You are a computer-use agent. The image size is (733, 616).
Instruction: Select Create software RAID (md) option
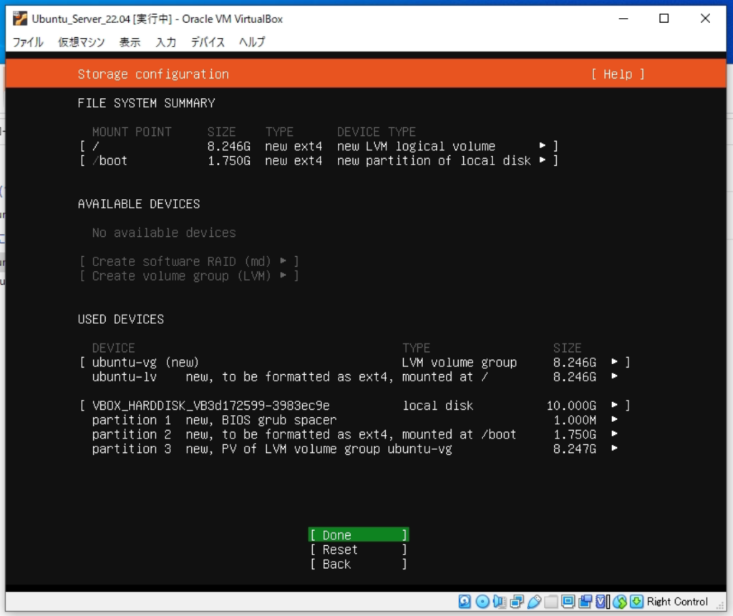[189, 261]
